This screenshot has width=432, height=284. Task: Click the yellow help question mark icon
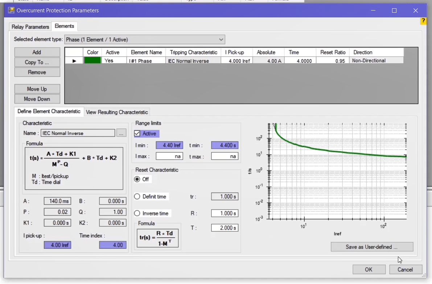point(423,21)
